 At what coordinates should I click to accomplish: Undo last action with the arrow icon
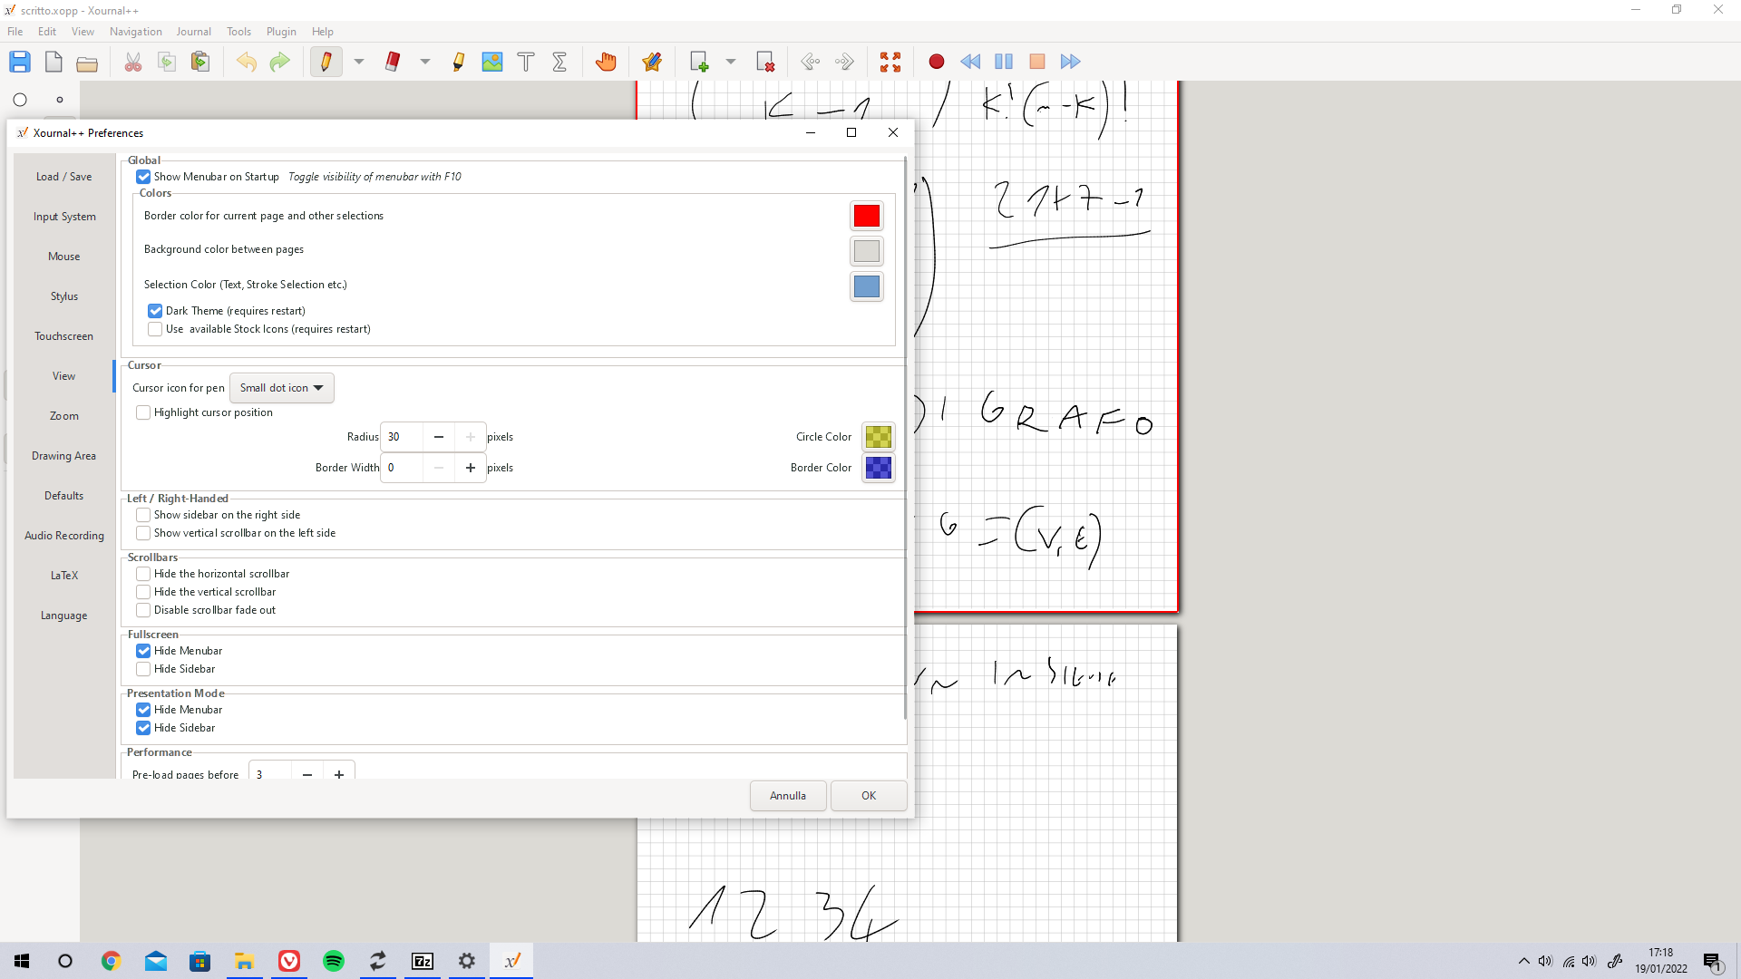tap(247, 62)
